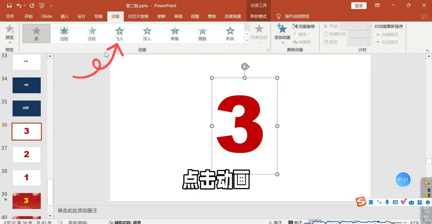Viewport: 432px width, 224px height.
Task: Toggle the 备注 notes pane in status bar
Action: 275,222
